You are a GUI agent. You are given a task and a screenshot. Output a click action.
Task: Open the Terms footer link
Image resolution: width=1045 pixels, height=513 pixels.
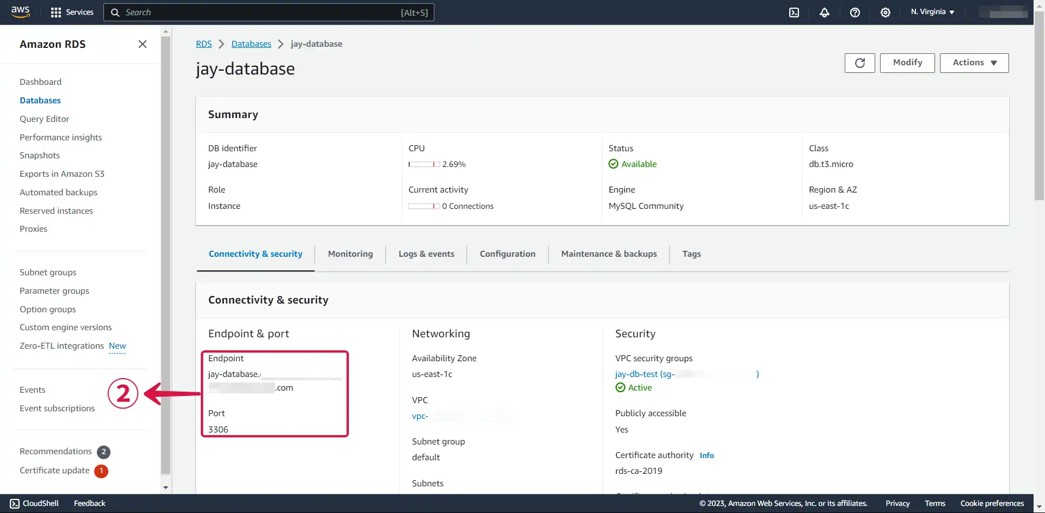pos(935,504)
